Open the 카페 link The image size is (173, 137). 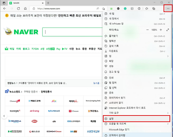click(x=18, y=49)
